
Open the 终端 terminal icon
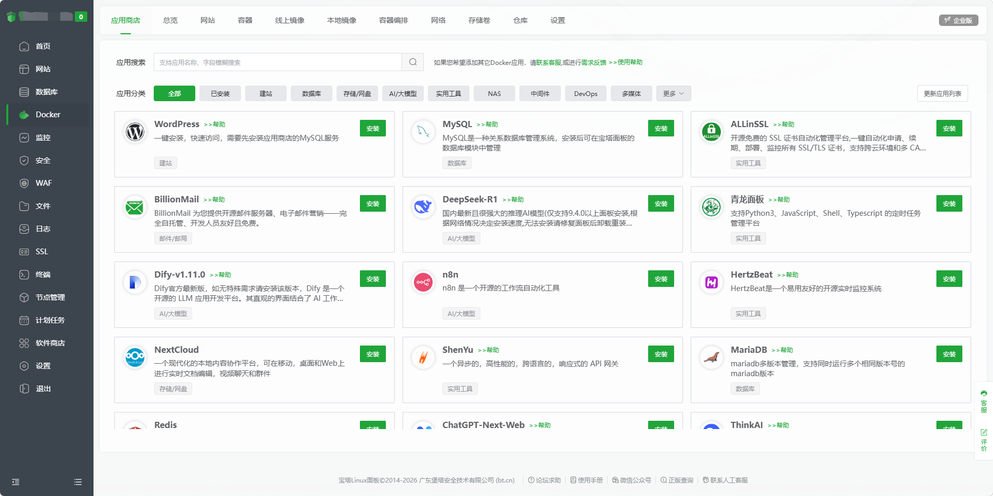(x=24, y=274)
